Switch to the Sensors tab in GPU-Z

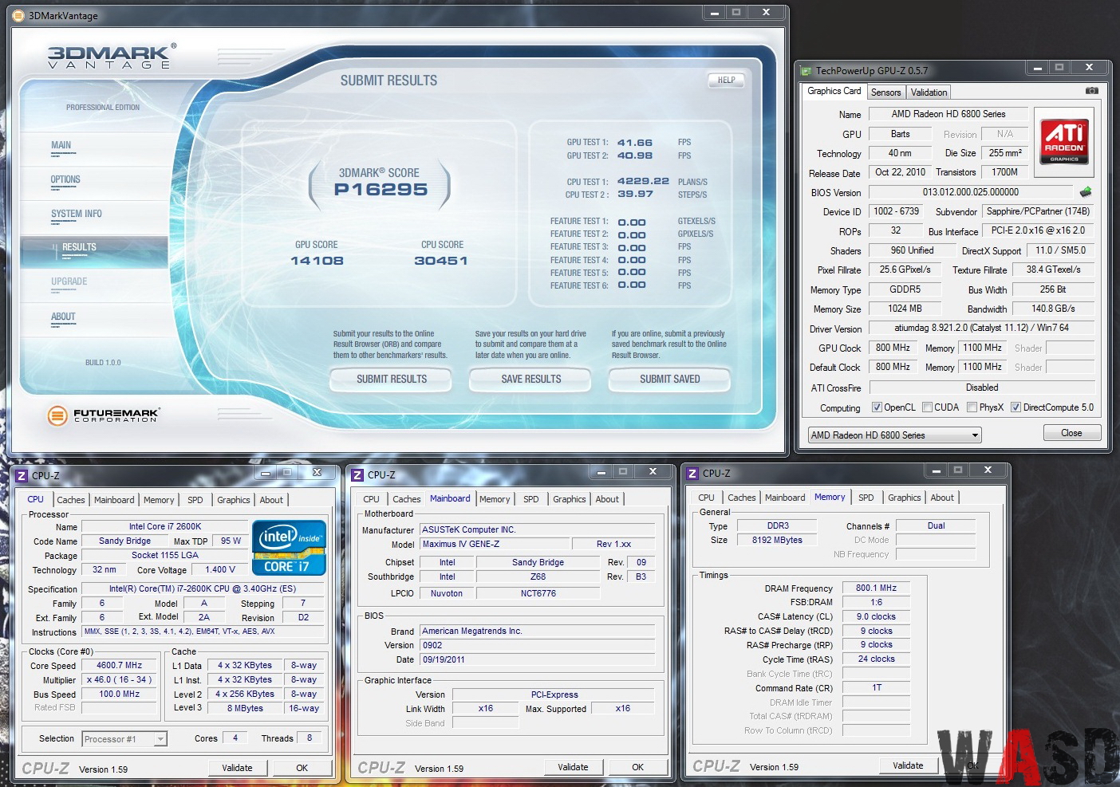(x=885, y=92)
